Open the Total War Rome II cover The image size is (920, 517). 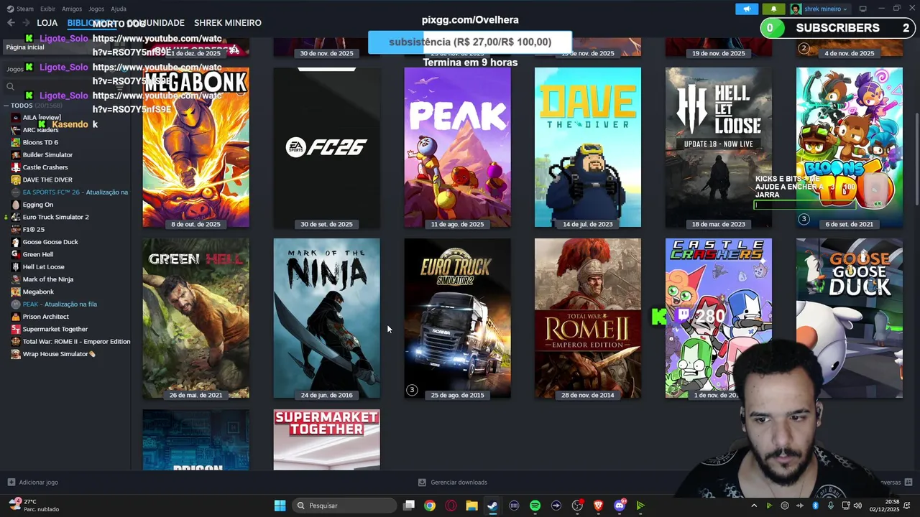(x=588, y=318)
